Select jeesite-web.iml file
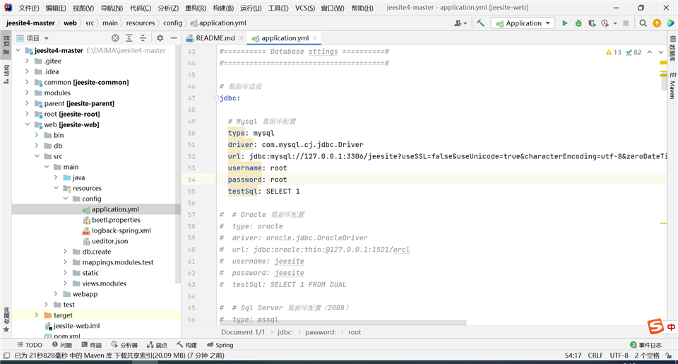The height and width of the screenshot is (364, 678). pos(76,326)
